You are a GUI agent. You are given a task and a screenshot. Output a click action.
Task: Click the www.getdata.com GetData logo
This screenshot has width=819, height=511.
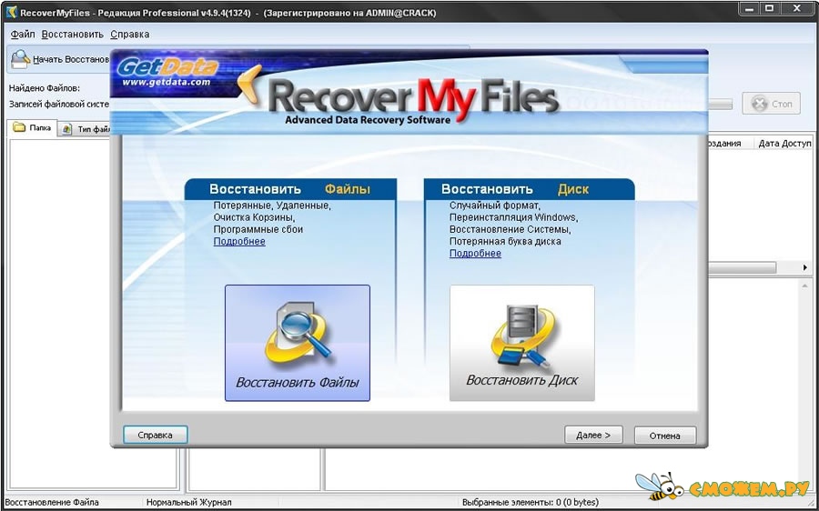166,72
